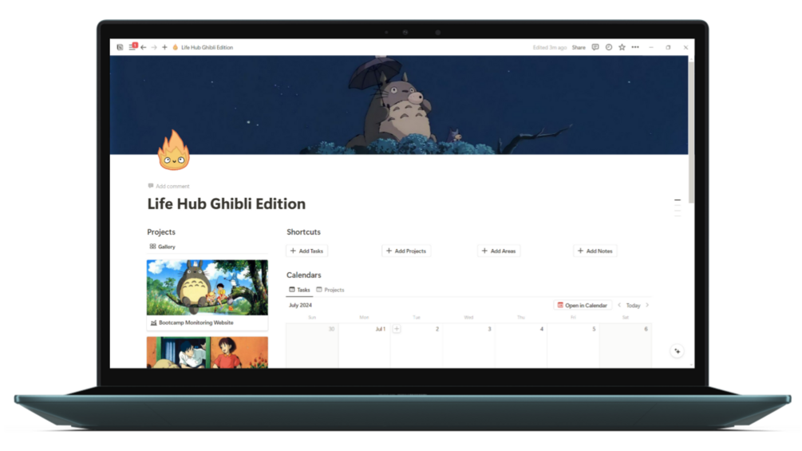Click the Calendars section heading
Screen dimensions: 802x451
tap(304, 275)
